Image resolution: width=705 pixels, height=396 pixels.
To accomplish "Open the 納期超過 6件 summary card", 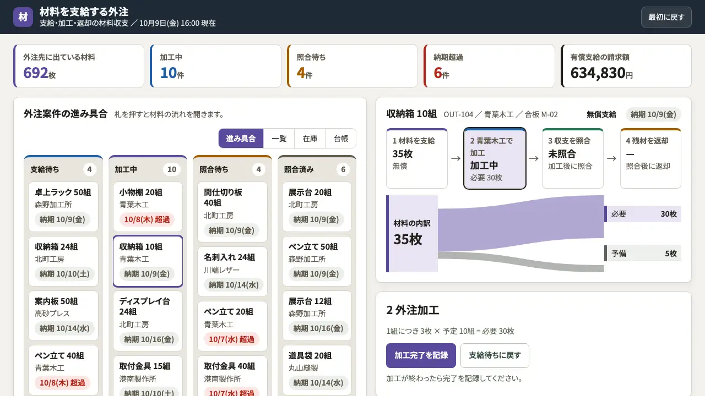I will pos(489,66).
